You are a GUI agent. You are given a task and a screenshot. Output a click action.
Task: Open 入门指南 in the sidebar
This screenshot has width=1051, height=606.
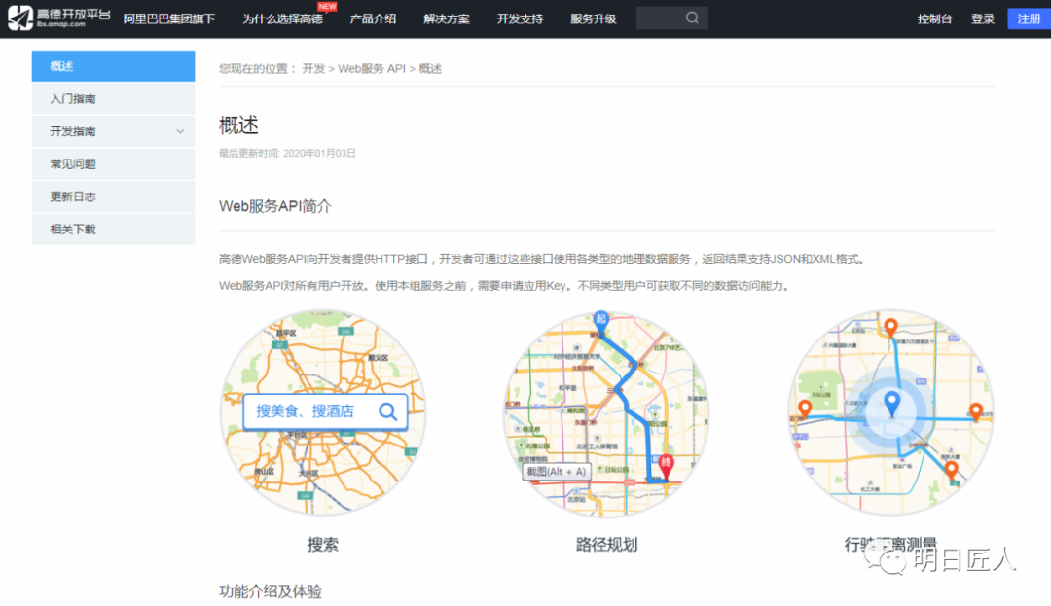point(113,98)
